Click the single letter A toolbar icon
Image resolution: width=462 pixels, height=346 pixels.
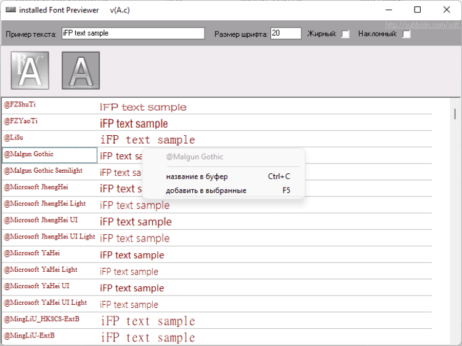click(81, 70)
